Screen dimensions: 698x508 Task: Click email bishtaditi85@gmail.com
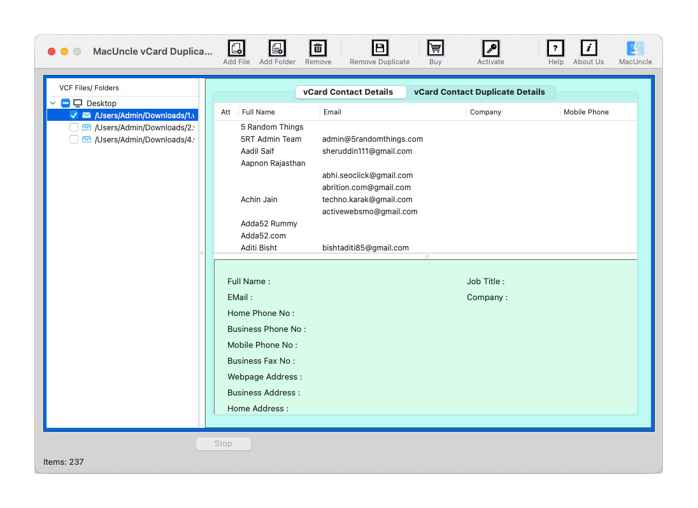coord(366,247)
